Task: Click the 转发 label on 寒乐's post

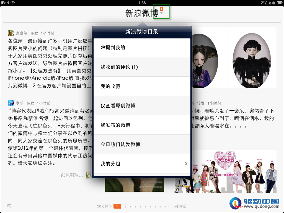Action: [30, 103]
